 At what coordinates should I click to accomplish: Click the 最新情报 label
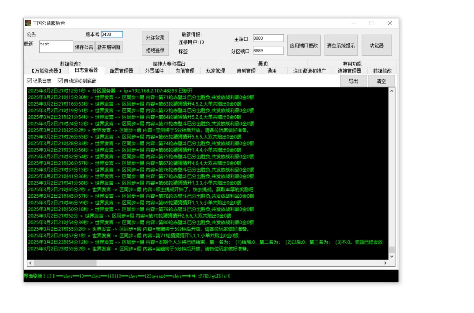pos(192,34)
